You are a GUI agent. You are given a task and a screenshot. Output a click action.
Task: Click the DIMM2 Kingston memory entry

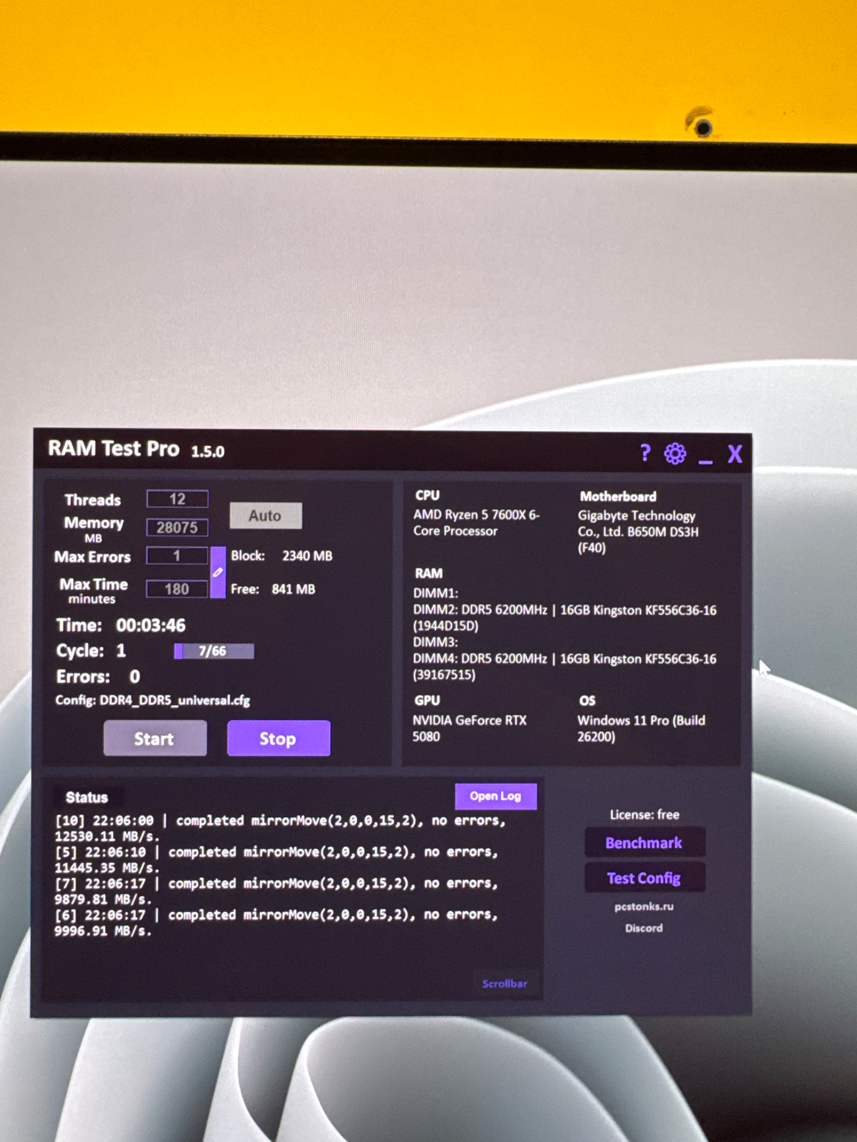coord(564,618)
